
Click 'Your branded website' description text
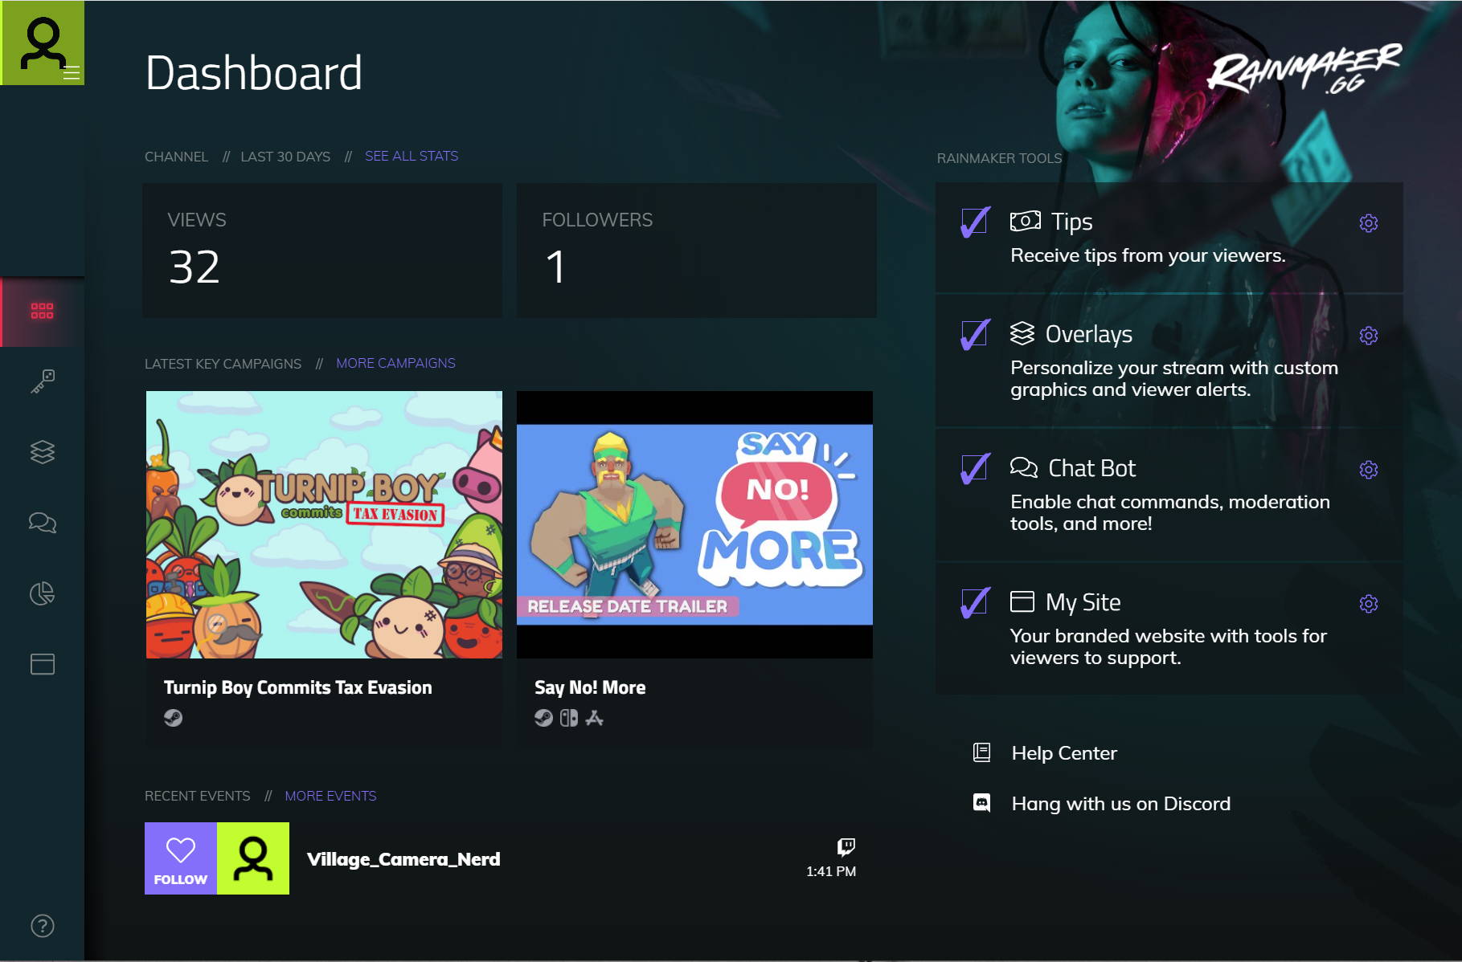[1169, 646]
